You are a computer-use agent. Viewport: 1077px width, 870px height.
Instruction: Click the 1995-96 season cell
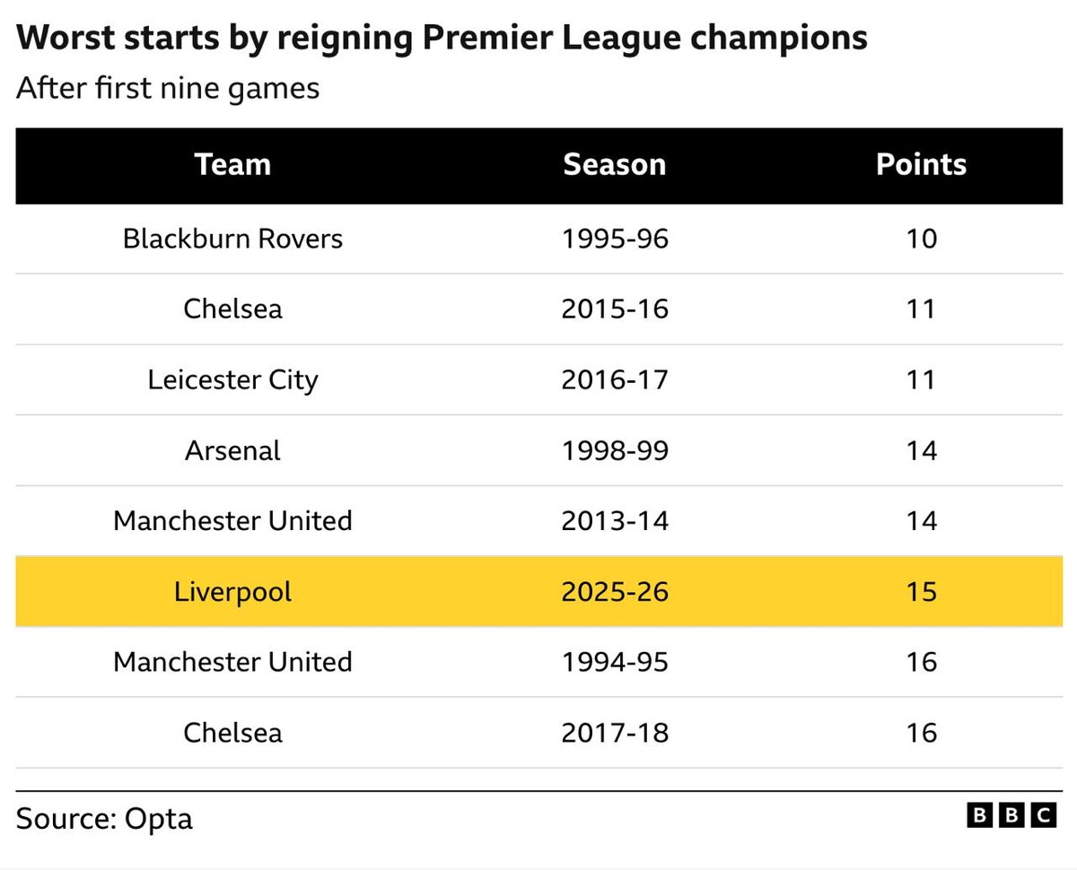pos(615,239)
